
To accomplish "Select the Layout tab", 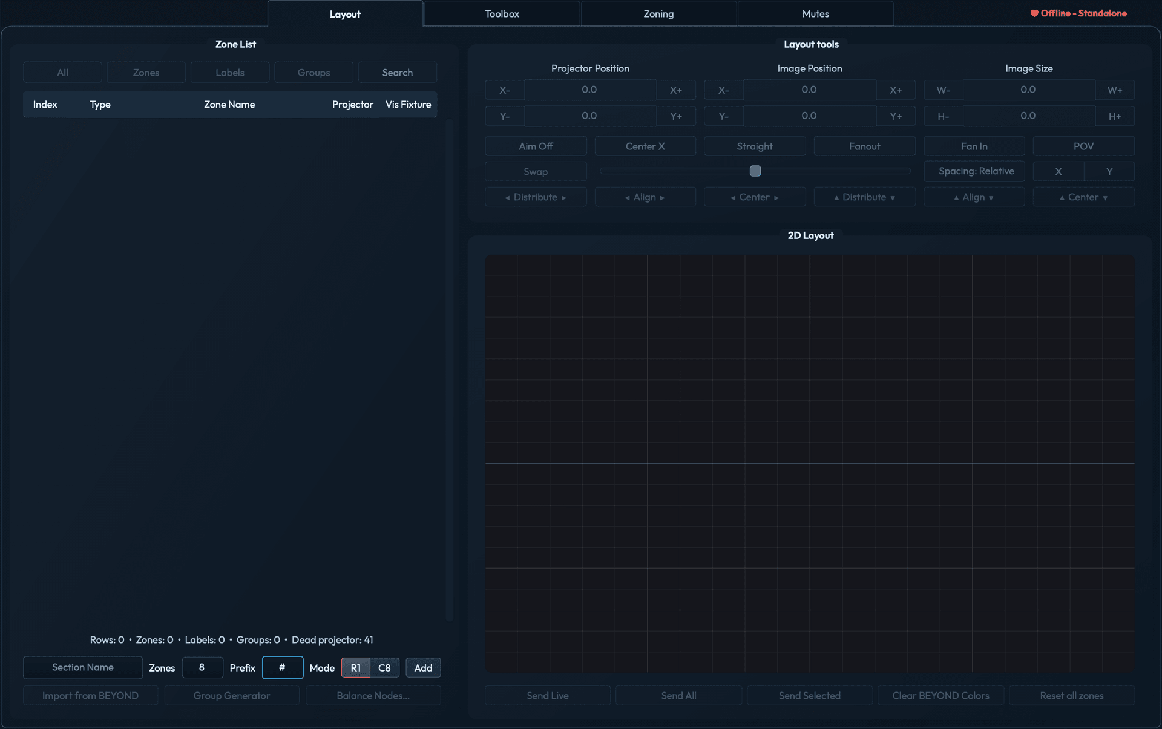I will (345, 13).
